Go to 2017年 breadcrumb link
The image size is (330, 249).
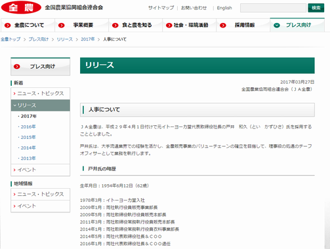click(88, 39)
